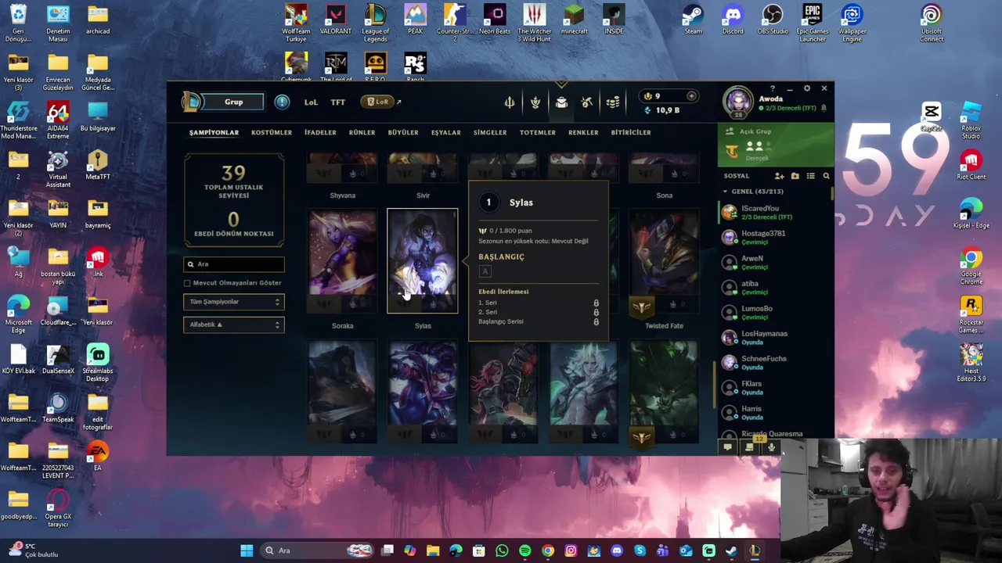This screenshot has height=563, width=1002.
Task: Switch to the EŞYALAR tab
Action: [x=446, y=132]
